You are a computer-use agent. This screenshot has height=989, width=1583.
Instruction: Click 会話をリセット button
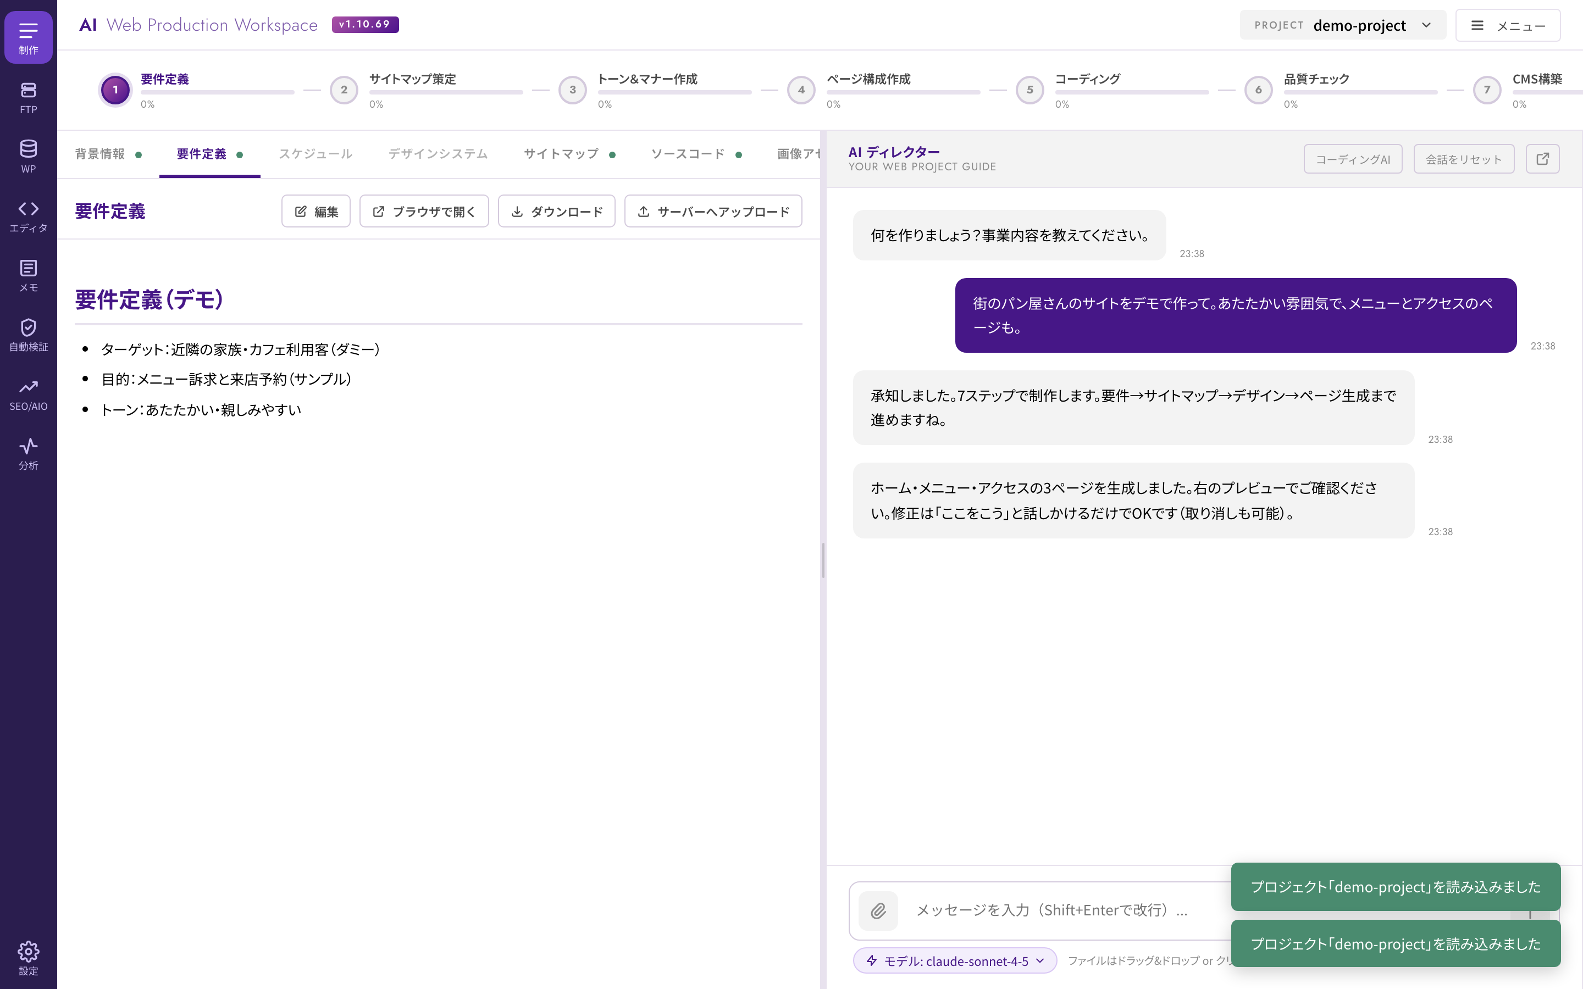(1464, 159)
